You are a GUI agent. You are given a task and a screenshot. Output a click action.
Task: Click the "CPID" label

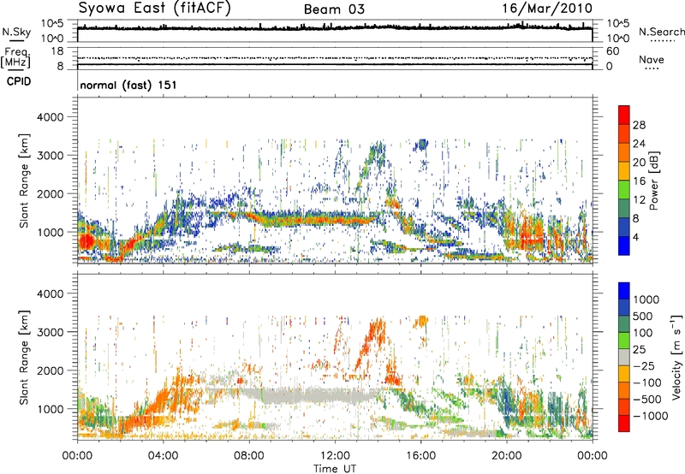(19, 81)
